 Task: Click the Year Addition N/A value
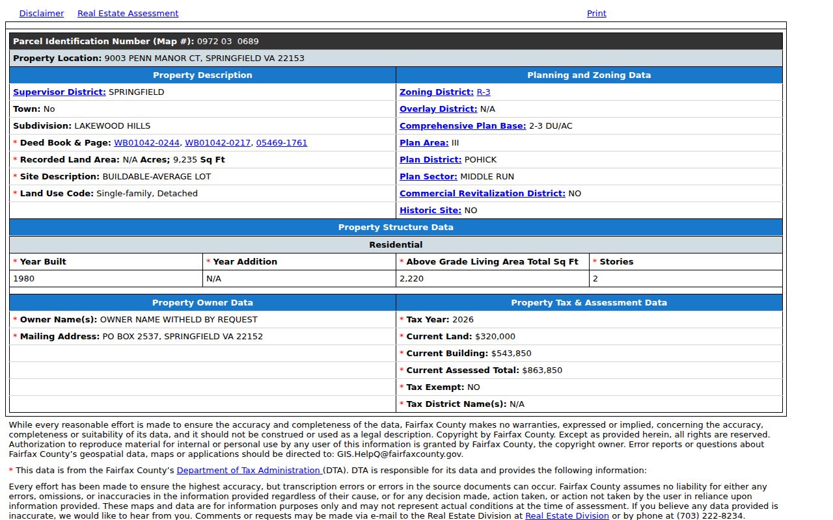[213, 278]
